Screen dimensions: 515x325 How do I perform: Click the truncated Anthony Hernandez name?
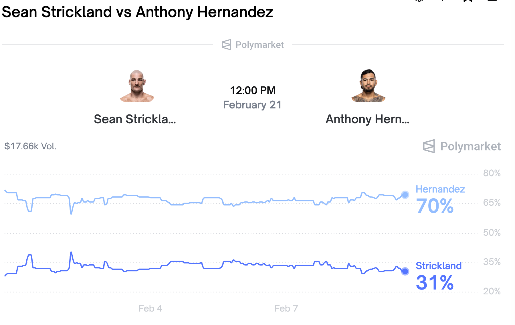pos(367,119)
